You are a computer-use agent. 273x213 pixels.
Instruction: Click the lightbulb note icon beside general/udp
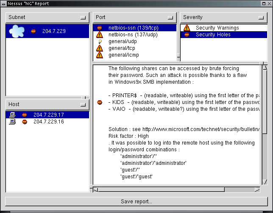tap(100, 41)
